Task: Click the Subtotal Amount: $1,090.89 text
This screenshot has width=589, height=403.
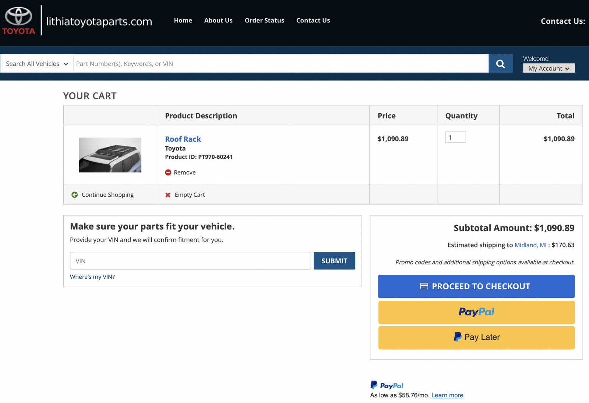Action: click(x=514, y=228)
